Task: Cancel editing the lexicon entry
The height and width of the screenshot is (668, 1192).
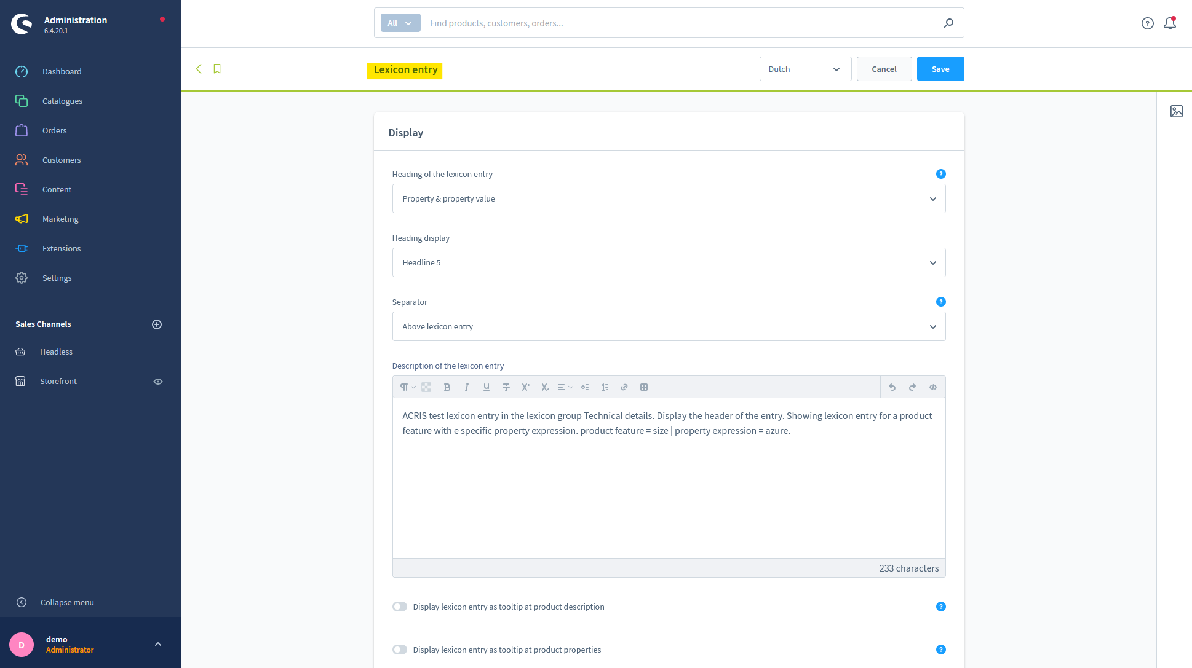Action: [884, 69]
